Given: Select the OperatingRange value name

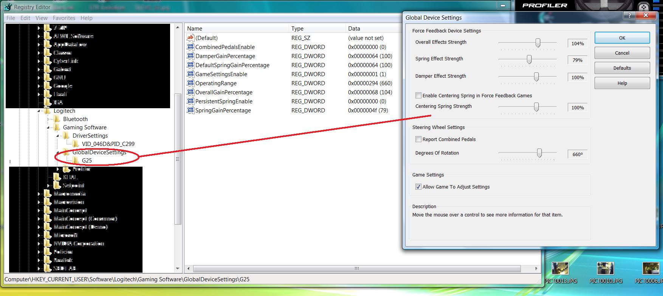Looking at the screenshot, I should click(216, 83).
